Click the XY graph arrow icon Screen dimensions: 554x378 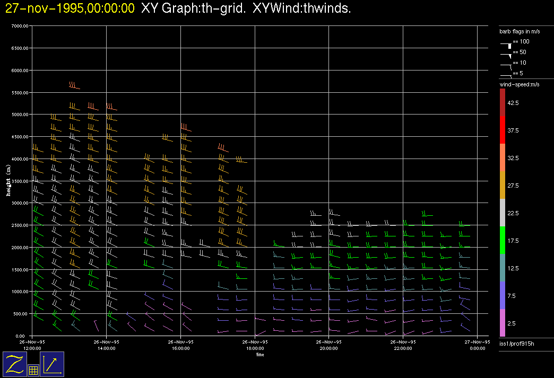tap(52, 364)
